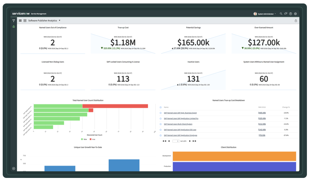The image size is (310, 181).
Task: Click the $405.00k value link
Action: click(x=262, y=113)
